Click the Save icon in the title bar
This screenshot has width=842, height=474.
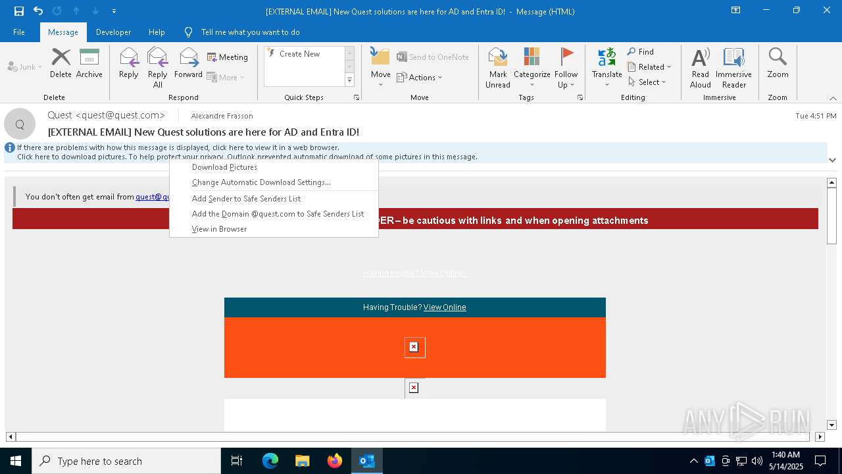[19, 11]
